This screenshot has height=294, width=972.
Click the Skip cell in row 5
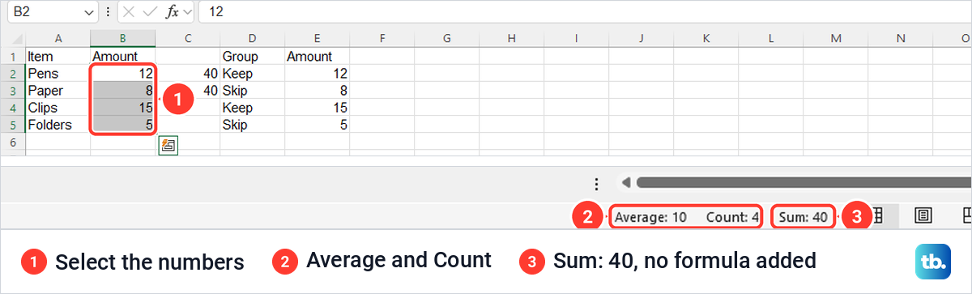point(253,125)
